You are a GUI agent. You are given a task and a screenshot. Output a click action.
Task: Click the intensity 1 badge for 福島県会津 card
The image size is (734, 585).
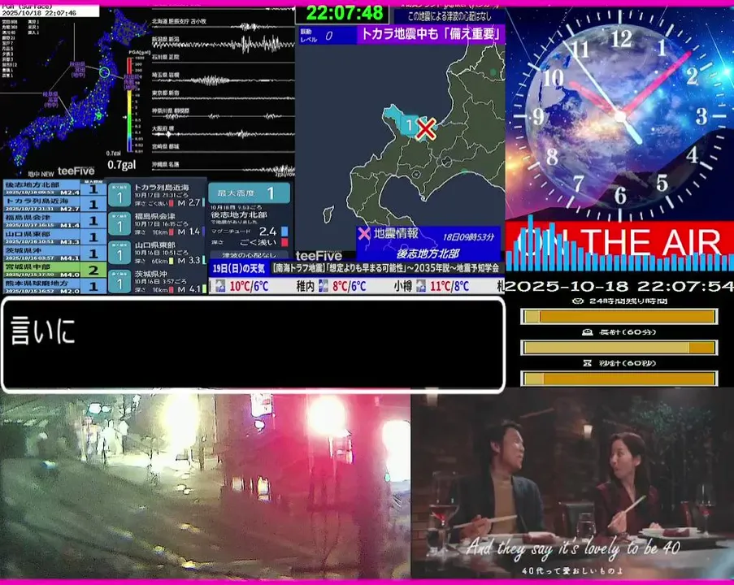[119, 223]
